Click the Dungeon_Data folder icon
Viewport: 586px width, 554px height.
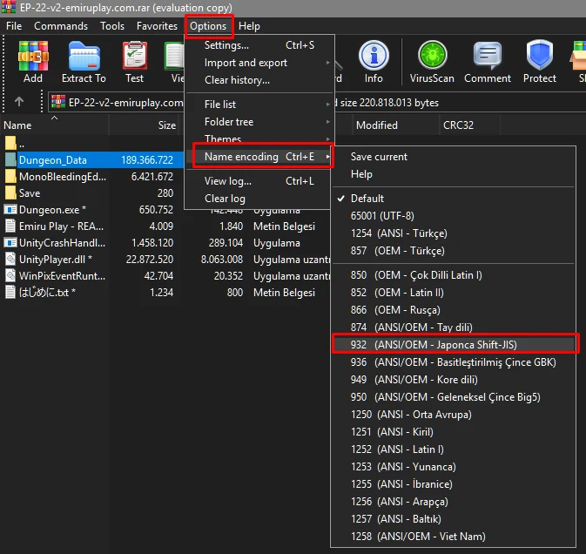point(10,159)
